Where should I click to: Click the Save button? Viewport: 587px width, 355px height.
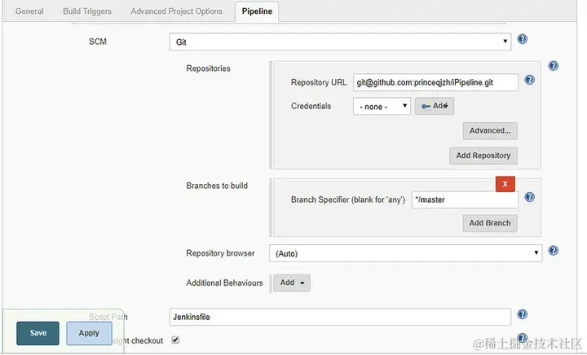38,332
